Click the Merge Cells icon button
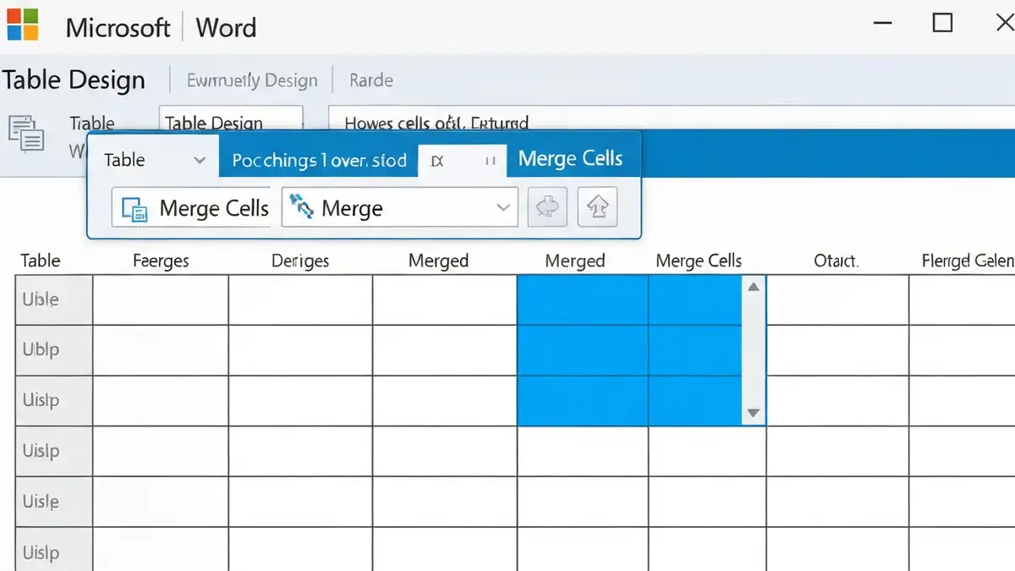Image resolution: width=1015 pixels, height=571 pixels. point(190,208)
